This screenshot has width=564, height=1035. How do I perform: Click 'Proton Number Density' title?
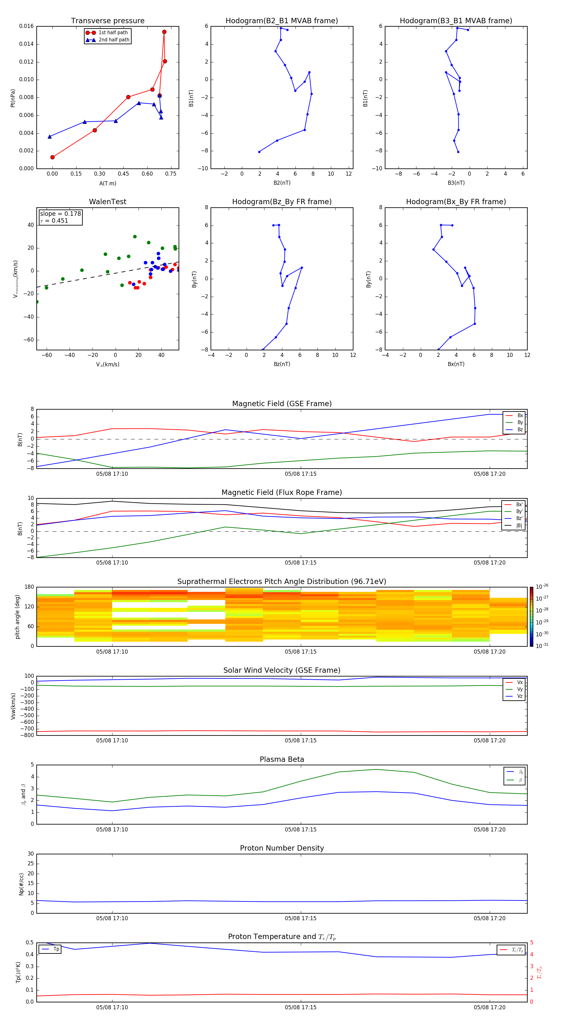point(282,848)
